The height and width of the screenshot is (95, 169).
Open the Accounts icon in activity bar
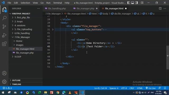pyautogui.click(x=4, y=73)
